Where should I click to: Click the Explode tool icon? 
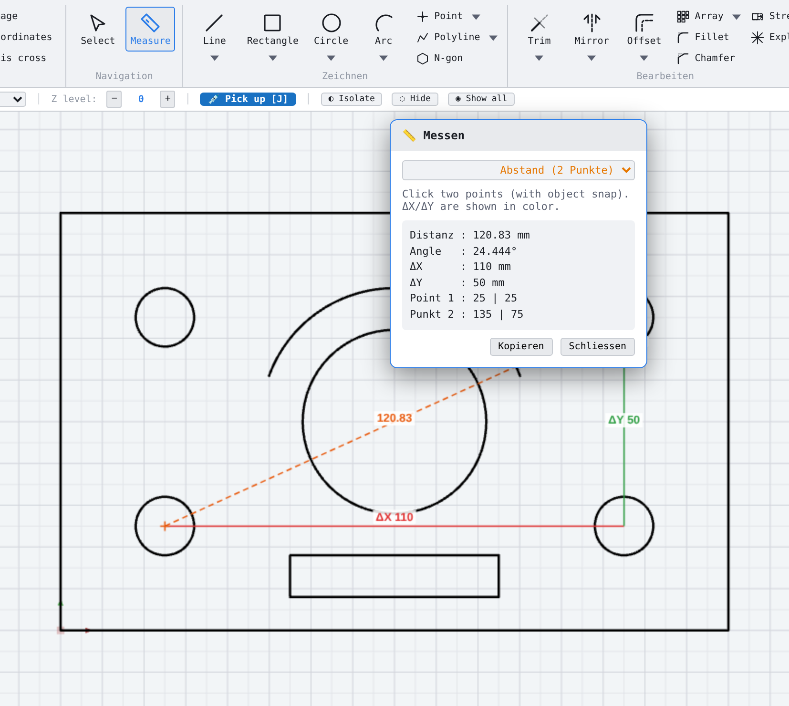pos(758,37)
